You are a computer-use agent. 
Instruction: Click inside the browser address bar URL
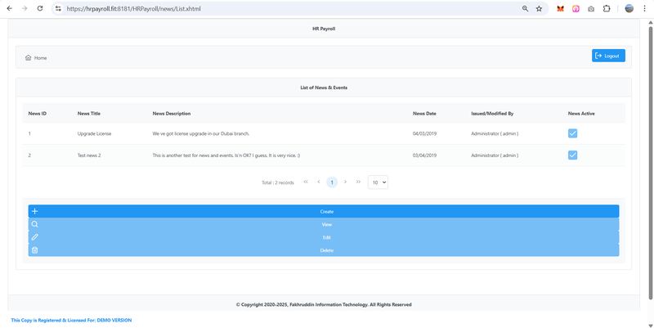(245, 9)
